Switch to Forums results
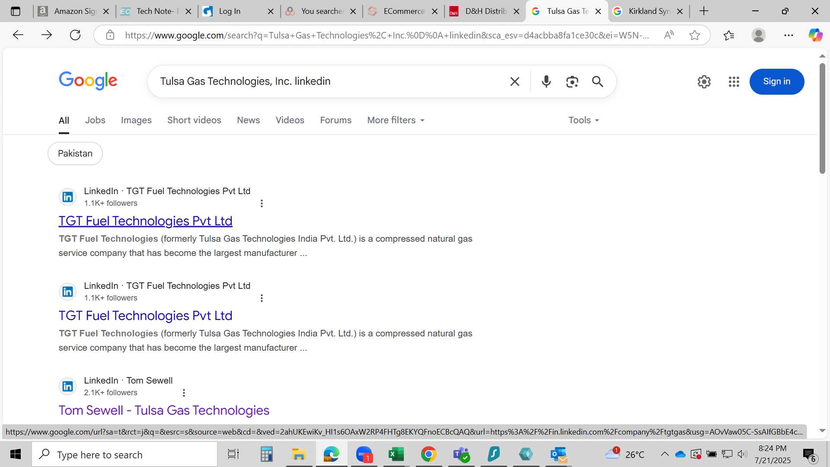This screenshot has width=830, height=467. coord(335,120)
